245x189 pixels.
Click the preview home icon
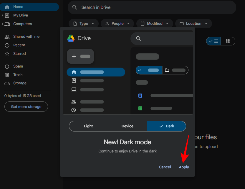[74, 72]
